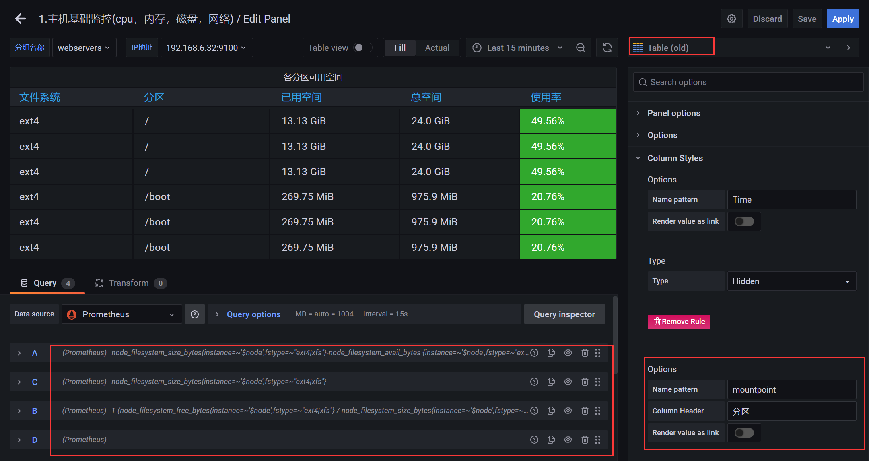Click the 使用率 column header

[546, 97]
